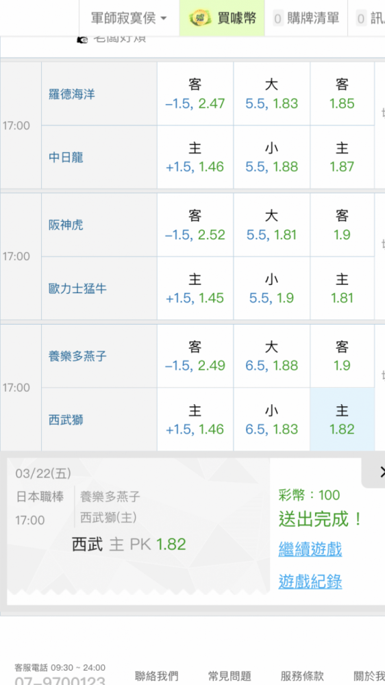Toggle the highlighted 西武獅 主 1.82 cell
Screen dimensions: 385x685
tap(342, 419)
